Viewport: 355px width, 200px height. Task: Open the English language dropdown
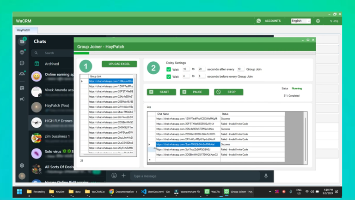point(300,21)
